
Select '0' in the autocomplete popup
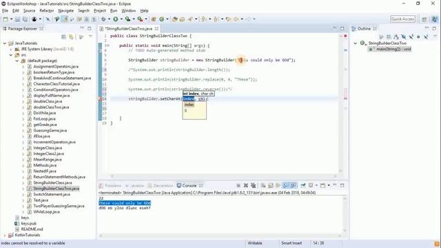pos(185,110)
